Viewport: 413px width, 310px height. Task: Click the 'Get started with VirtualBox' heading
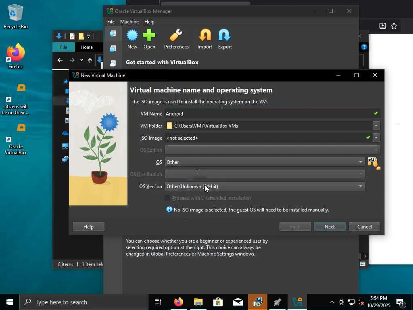[x=162, y=62]
